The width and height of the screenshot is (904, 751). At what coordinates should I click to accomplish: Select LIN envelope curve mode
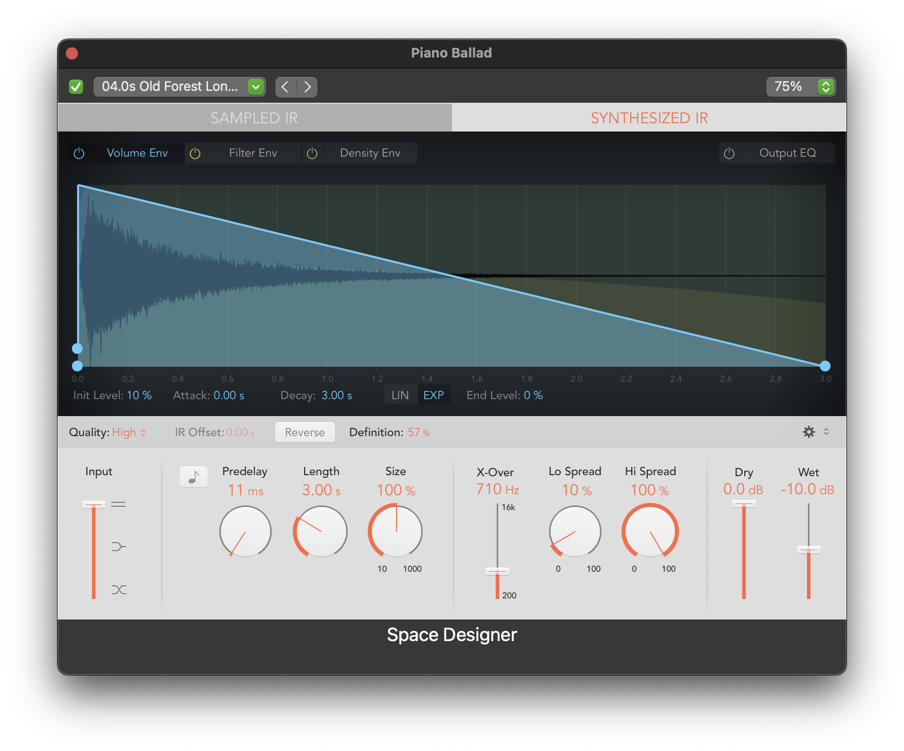coord(400,395)
